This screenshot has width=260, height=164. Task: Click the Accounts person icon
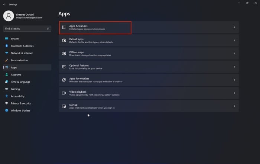pos(7,75)
